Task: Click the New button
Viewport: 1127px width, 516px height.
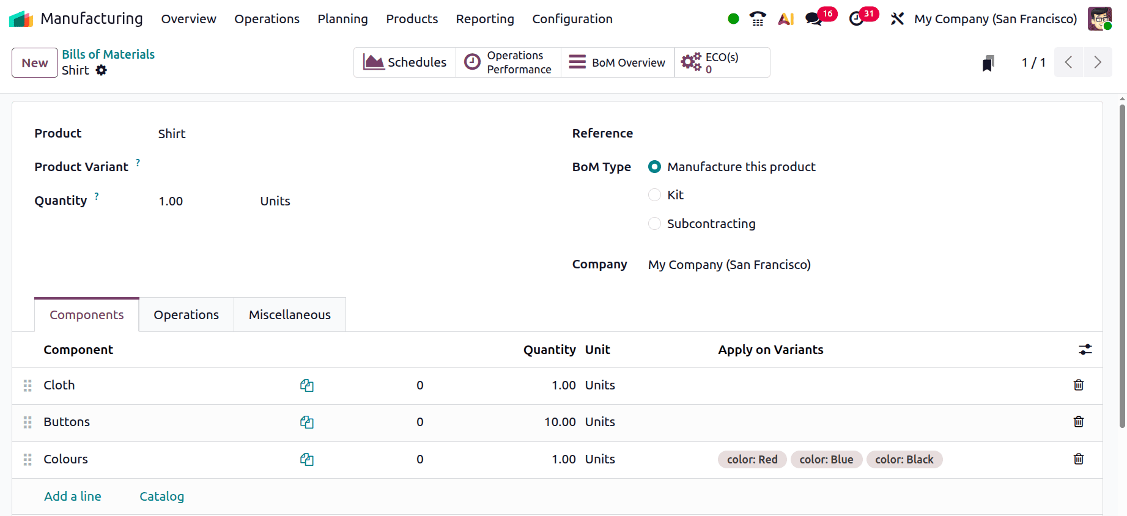Action: [x=35, y=63]
